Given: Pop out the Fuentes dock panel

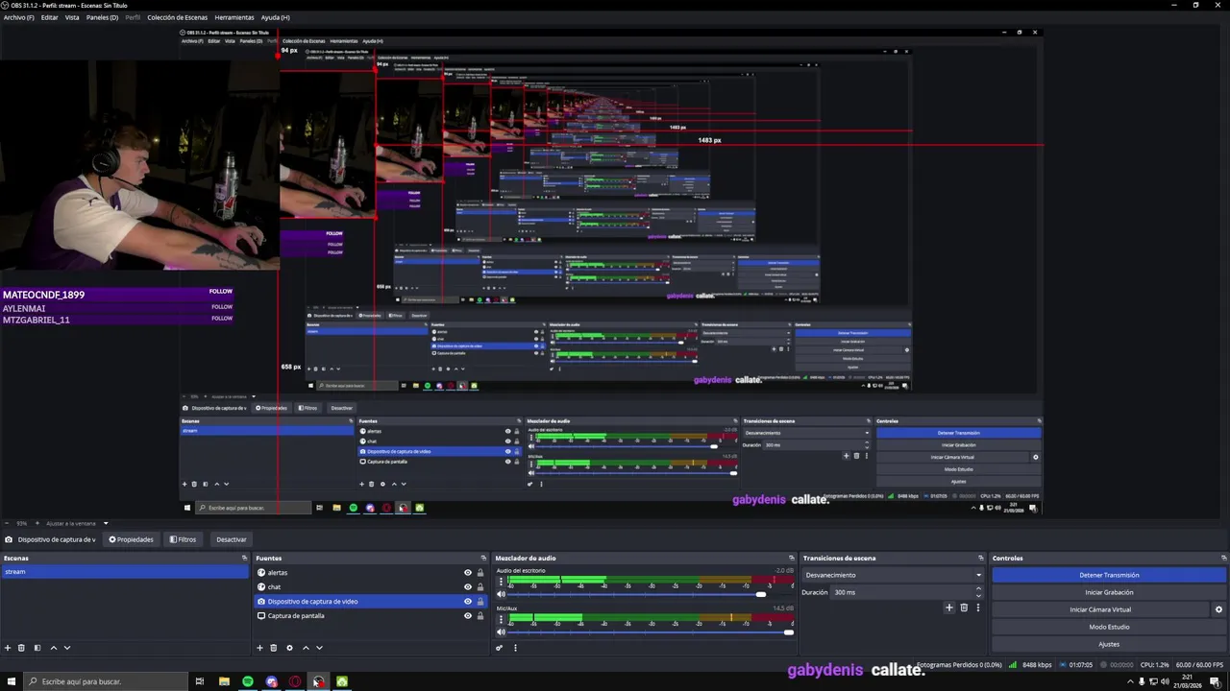Looking at the screenshot, I should (483, 558).
